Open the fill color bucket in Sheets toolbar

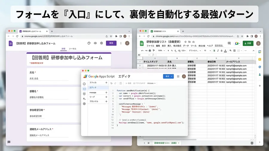tap(230, 51)
